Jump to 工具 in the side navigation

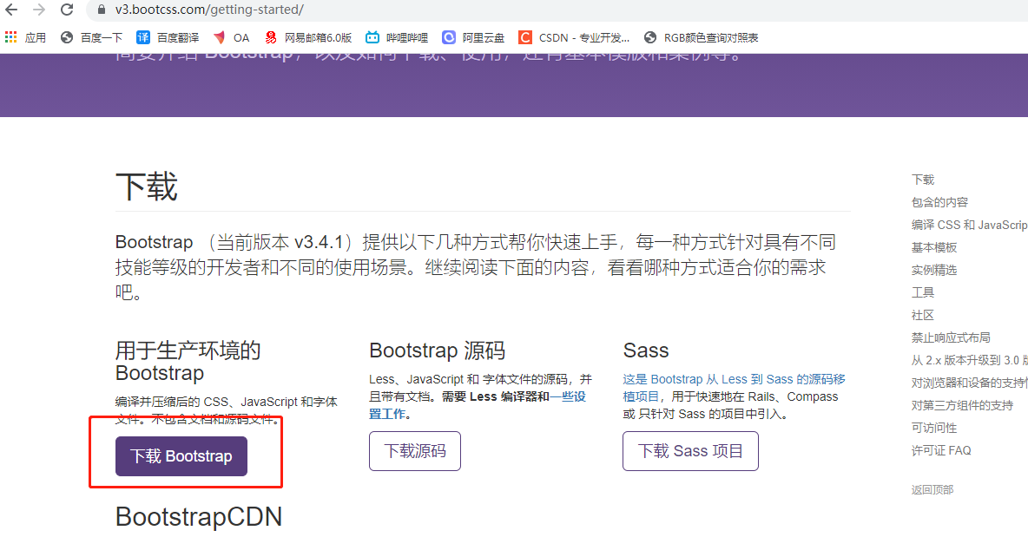point(922,292)
